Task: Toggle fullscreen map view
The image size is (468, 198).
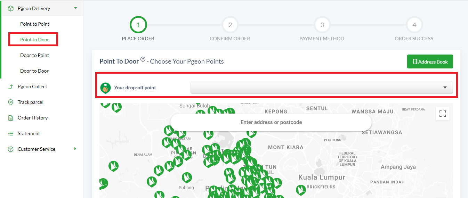Action: 443,114
